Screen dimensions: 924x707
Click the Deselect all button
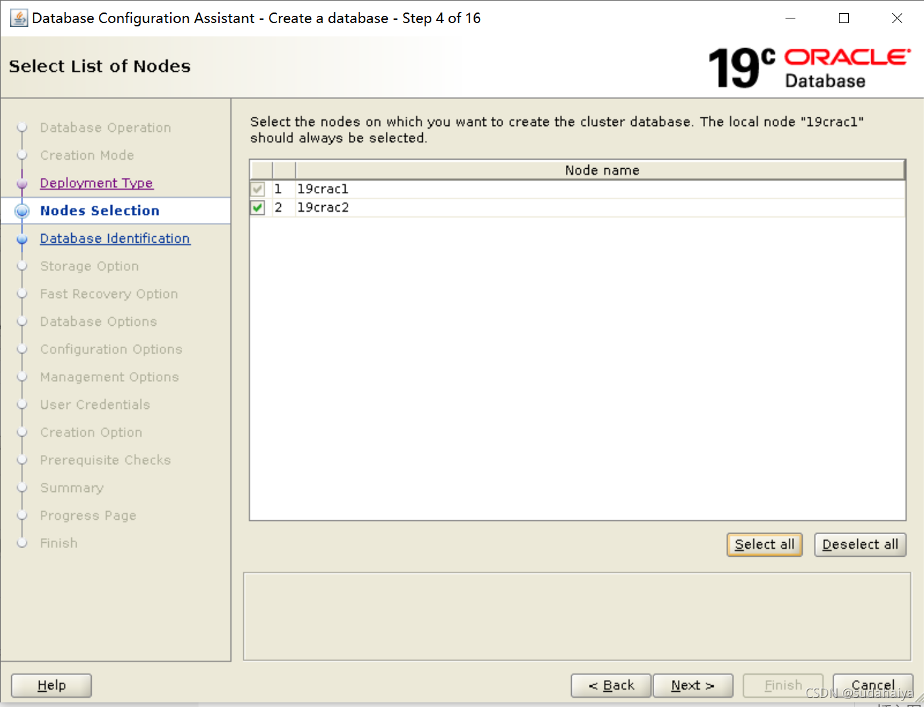[860, 545]
